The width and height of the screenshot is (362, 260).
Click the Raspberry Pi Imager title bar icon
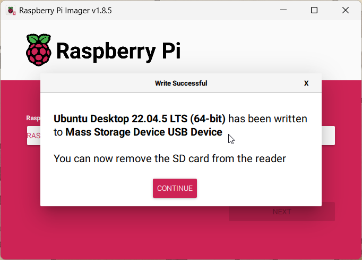11,10
